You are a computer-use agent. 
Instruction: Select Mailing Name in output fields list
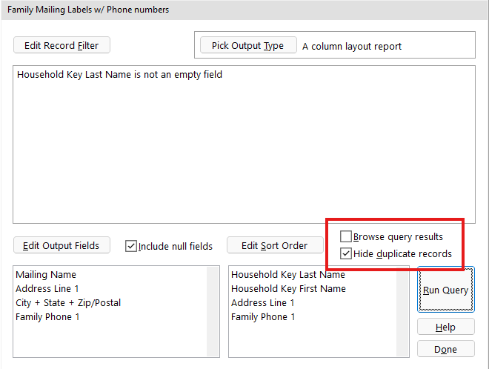[x=46, y=275]
